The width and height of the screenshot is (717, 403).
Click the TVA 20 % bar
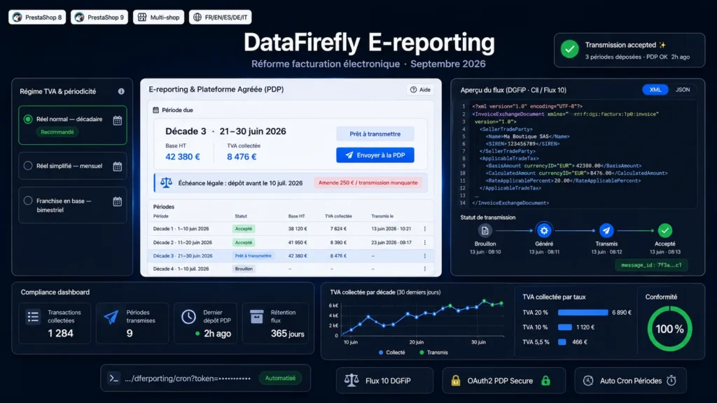click(583, 313)
